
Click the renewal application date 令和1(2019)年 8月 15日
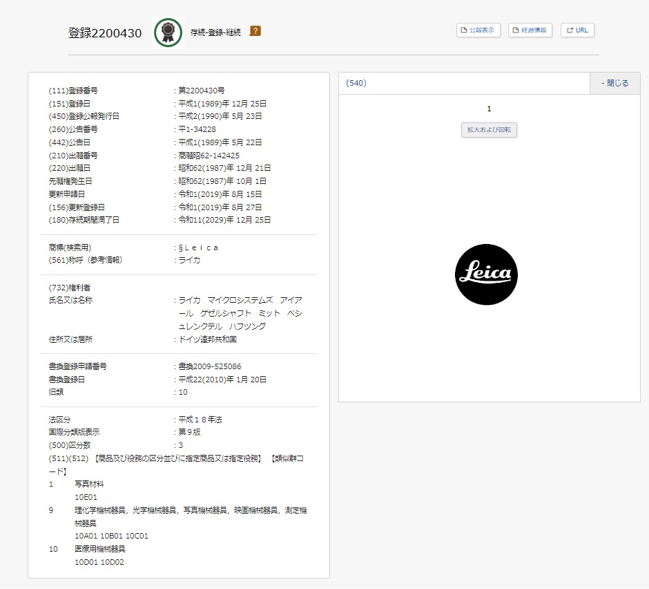coord(220,194)
